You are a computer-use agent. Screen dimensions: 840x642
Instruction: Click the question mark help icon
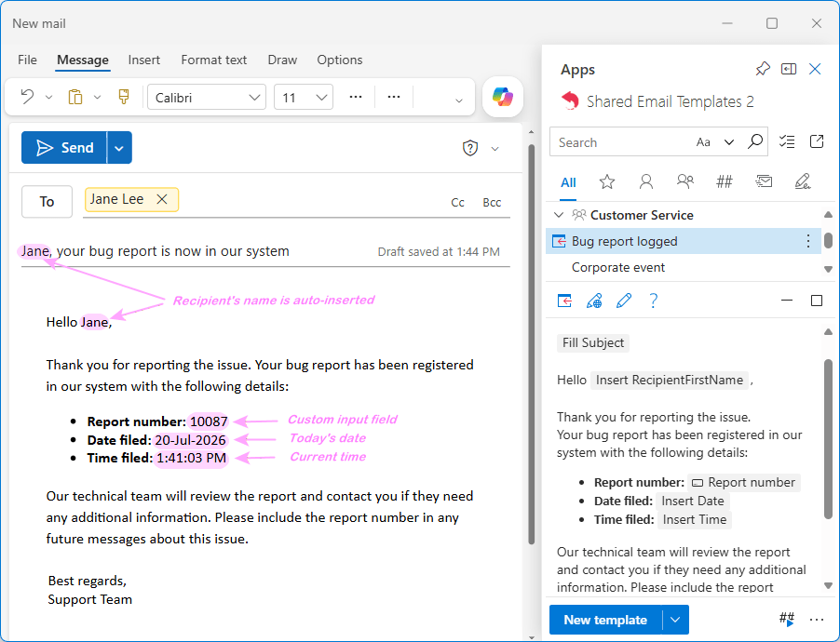pos(653,301)
